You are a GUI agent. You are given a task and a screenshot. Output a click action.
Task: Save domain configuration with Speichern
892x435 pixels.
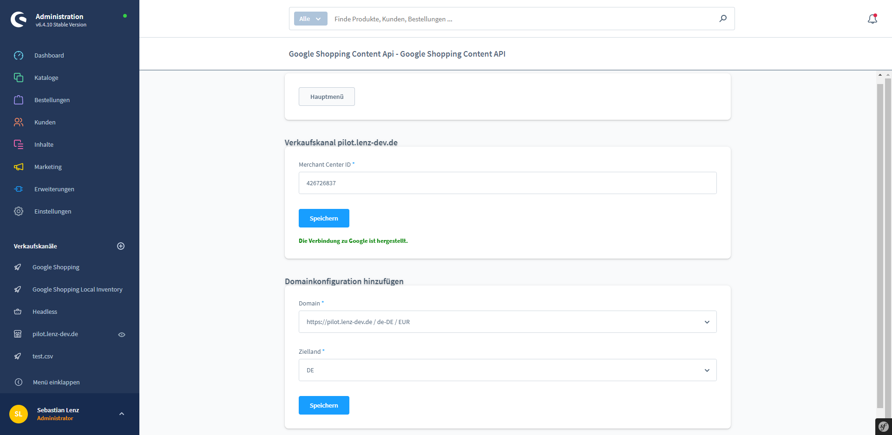[x=324, y=405]
